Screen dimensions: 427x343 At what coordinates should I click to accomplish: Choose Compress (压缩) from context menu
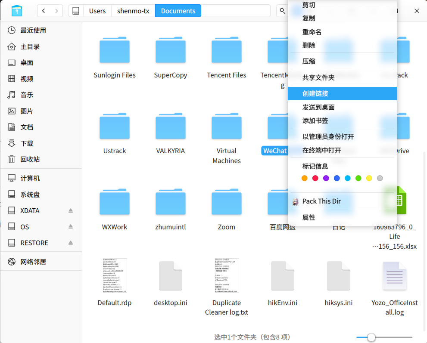click(x=342, y=61)
